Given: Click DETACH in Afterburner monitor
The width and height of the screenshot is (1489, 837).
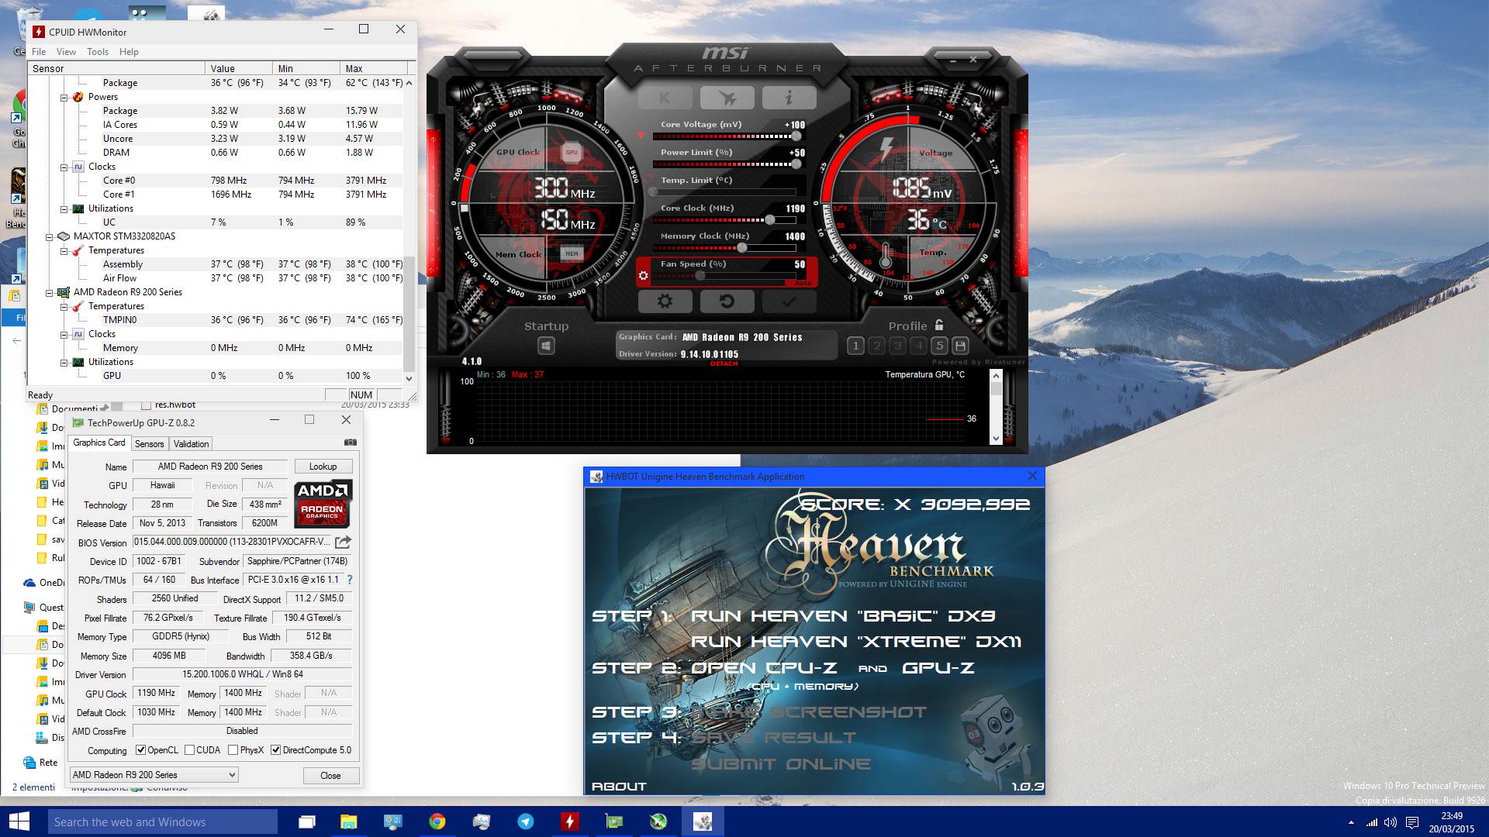Looking at the screenshot, I should (724, 363).
